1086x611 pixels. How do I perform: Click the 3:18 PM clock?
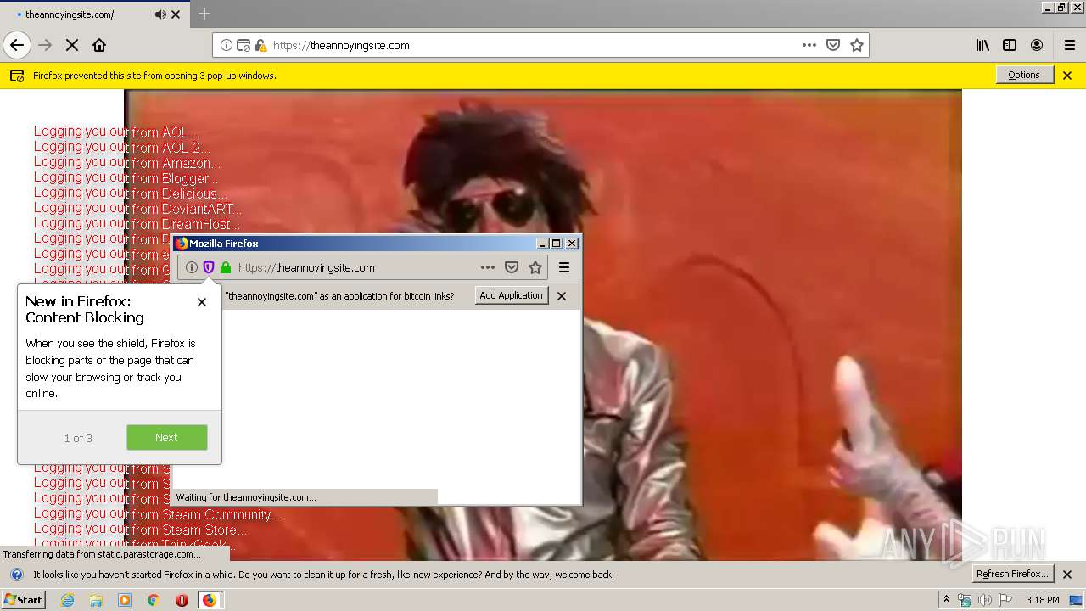[x=1043, y=600]
